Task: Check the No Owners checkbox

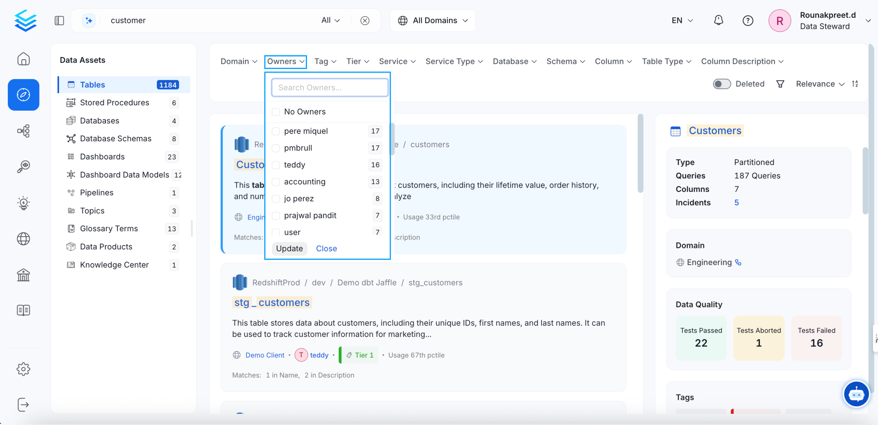Action: point(275,112)
